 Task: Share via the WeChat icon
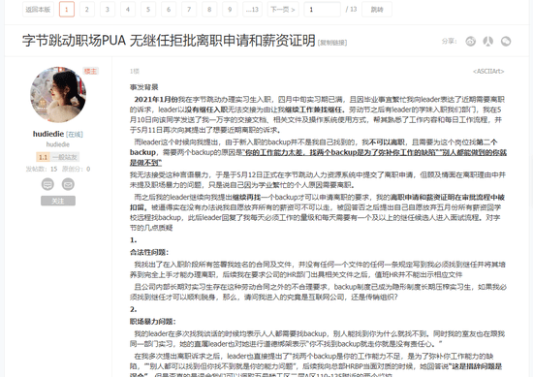pyautogui.click(x=506, y=41)
